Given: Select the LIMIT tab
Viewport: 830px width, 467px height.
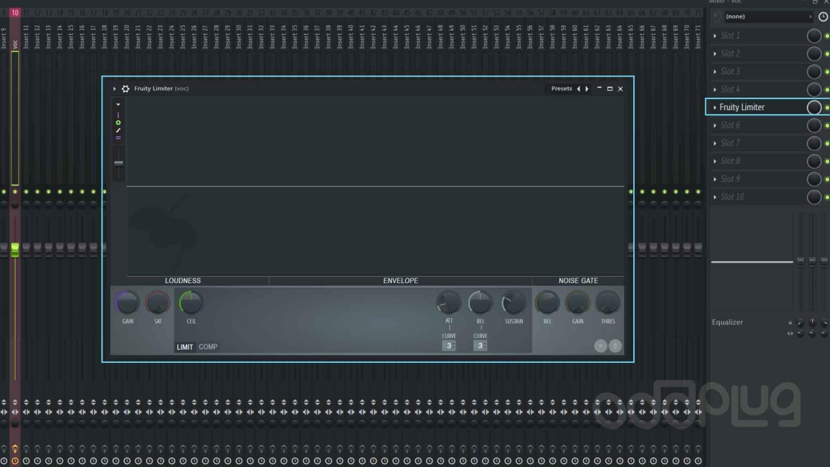Looking at the screenshot, I should point(184,347).
